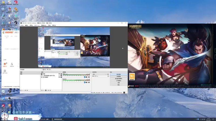Select the image source row in Sources
The width and height of the screenshot is (216, 121).
51,74
